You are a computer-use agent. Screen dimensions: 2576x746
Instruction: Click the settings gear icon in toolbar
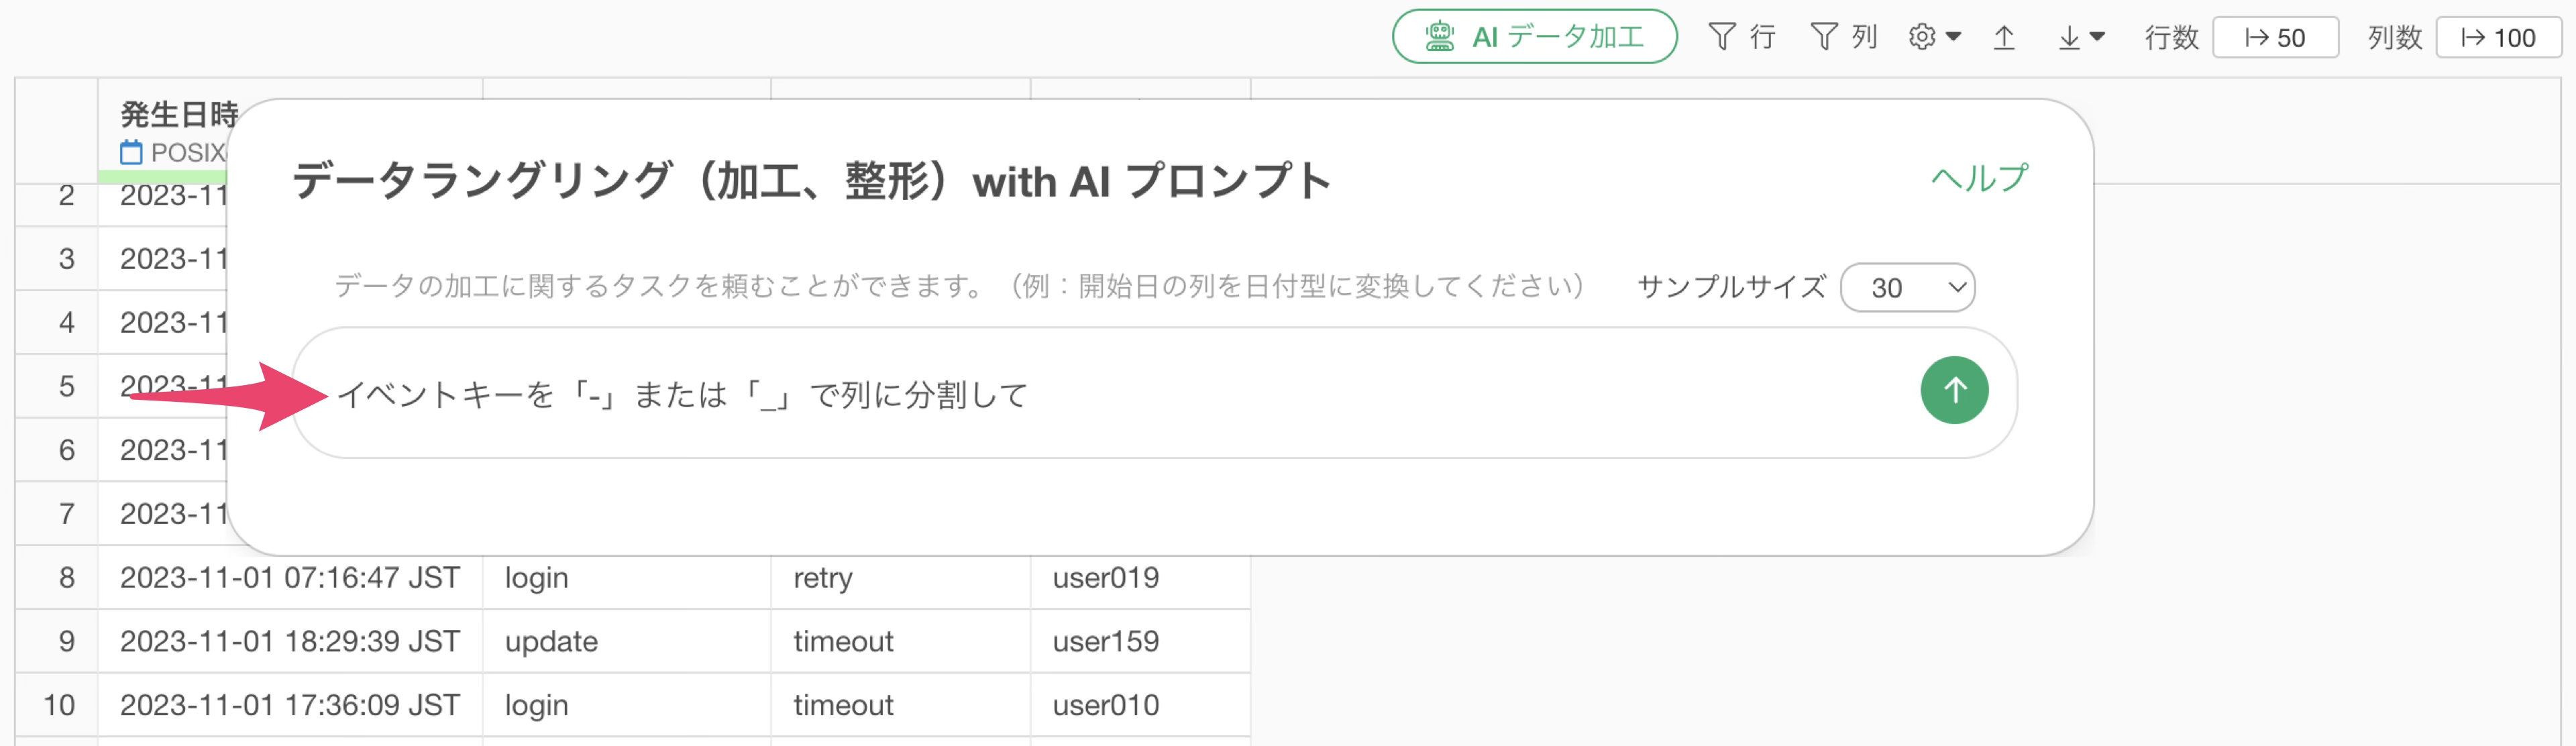(x=1921, y=37)
